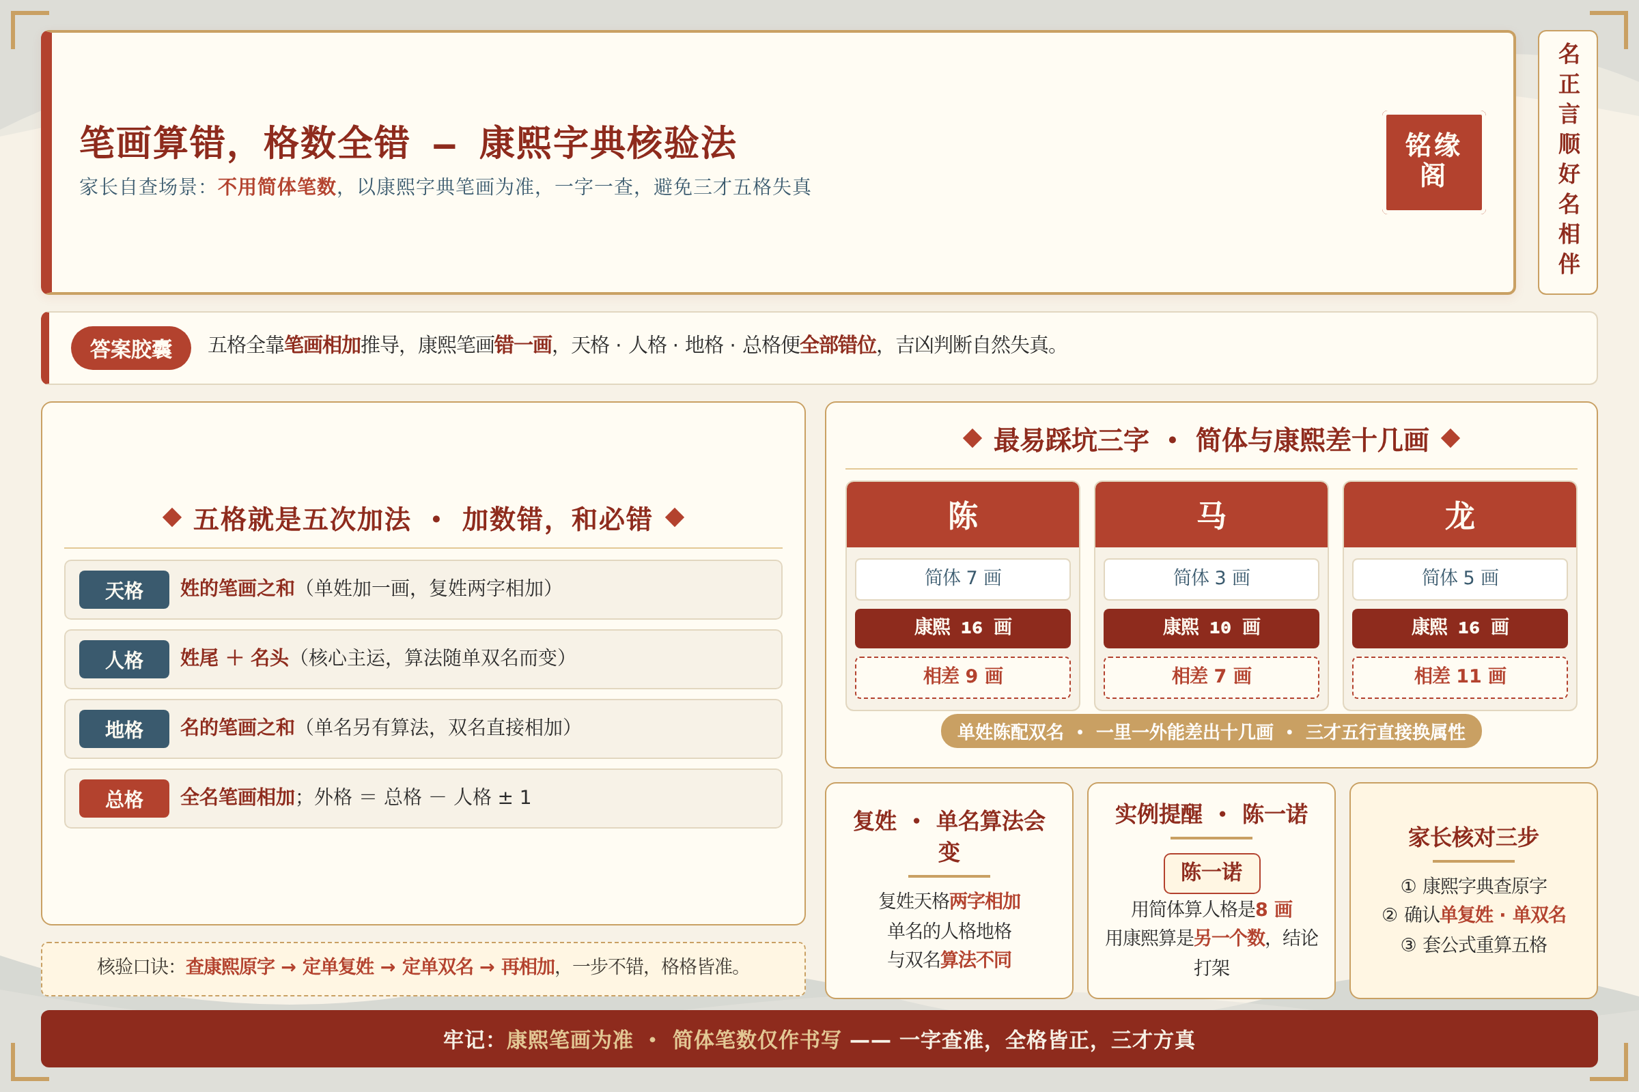Click the 马 character card header
Viewport: 1639px width, 1092px height.
pos(1211,515)
